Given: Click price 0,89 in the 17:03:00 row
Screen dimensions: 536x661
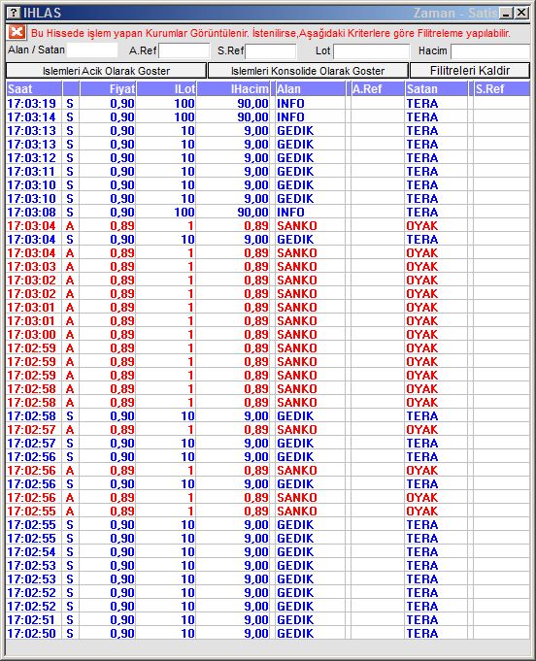Looking at the screenshot, I should point(122,335).
